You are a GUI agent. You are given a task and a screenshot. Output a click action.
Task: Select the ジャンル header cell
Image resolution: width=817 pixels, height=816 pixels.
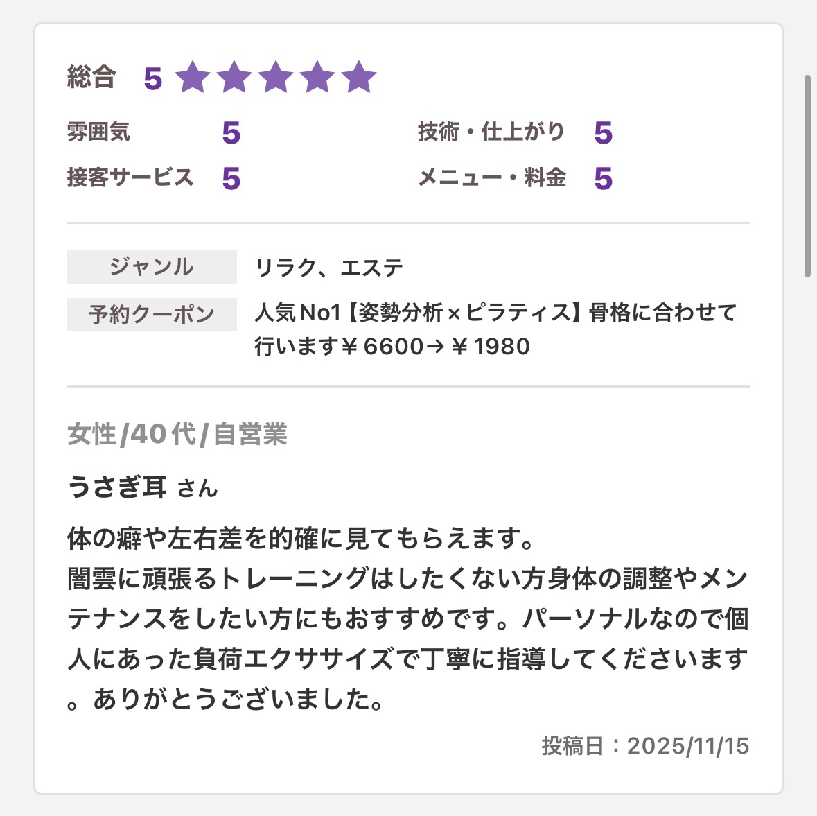151,267
